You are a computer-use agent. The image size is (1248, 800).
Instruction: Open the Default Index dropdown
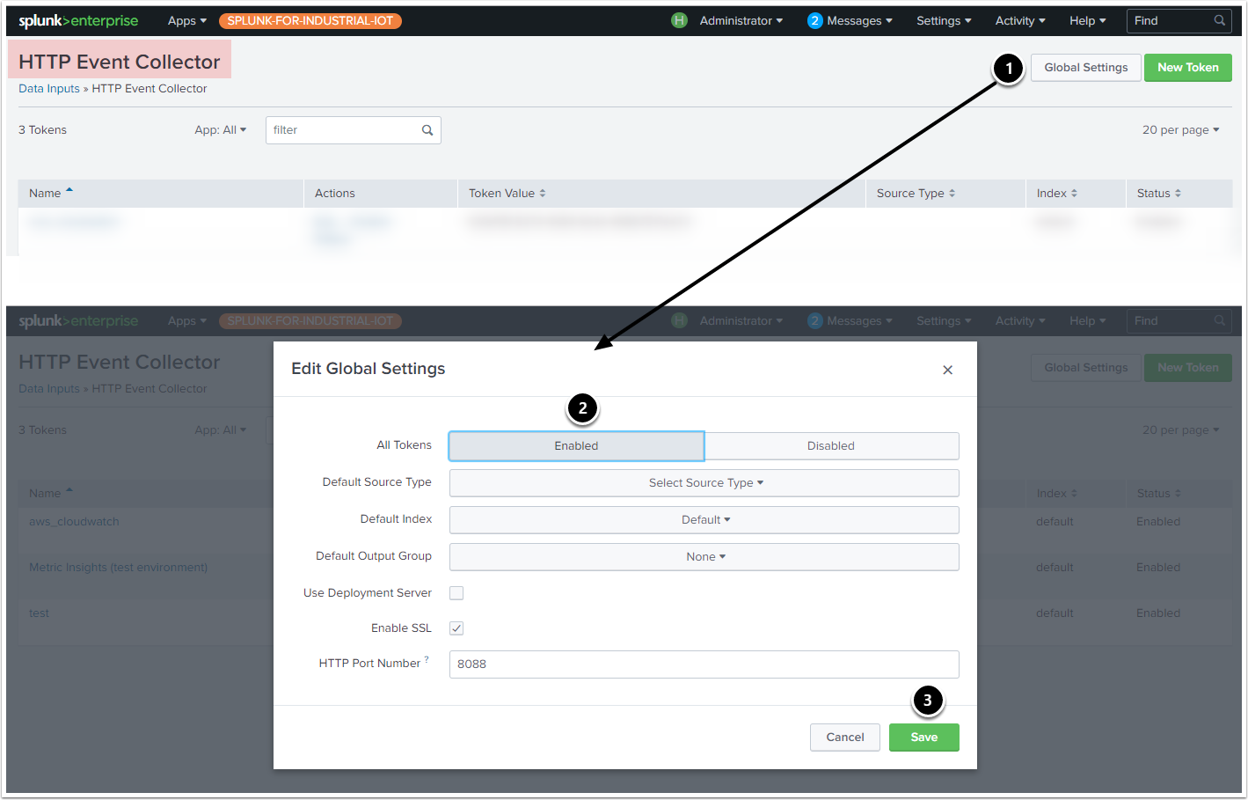[x=704, y=520]
